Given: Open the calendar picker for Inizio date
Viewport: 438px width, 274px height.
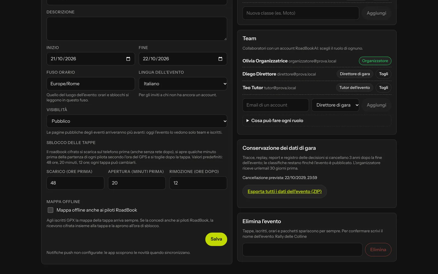Looking at the screenshot, I should [128, 59].
